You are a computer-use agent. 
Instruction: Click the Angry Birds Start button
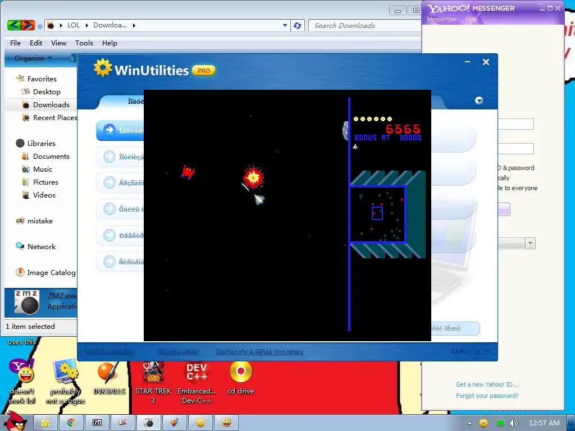point(15,422)
